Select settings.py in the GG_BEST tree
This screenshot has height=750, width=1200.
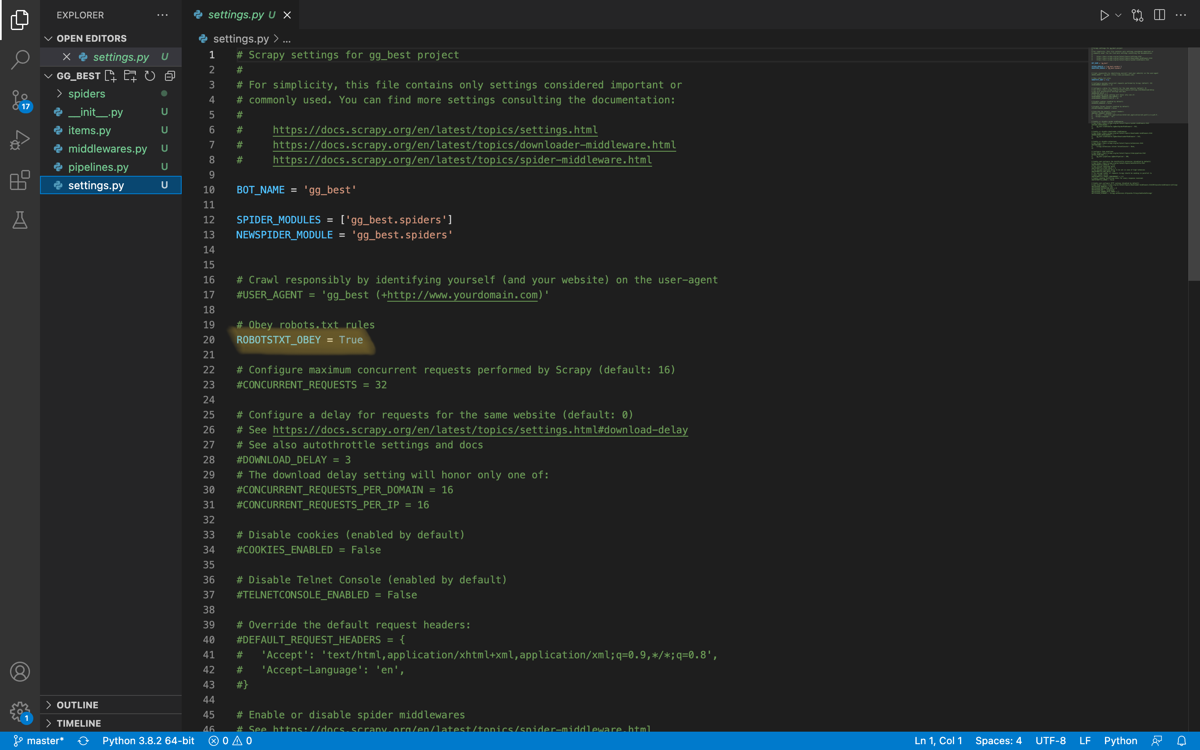click(x=111, y=185)
